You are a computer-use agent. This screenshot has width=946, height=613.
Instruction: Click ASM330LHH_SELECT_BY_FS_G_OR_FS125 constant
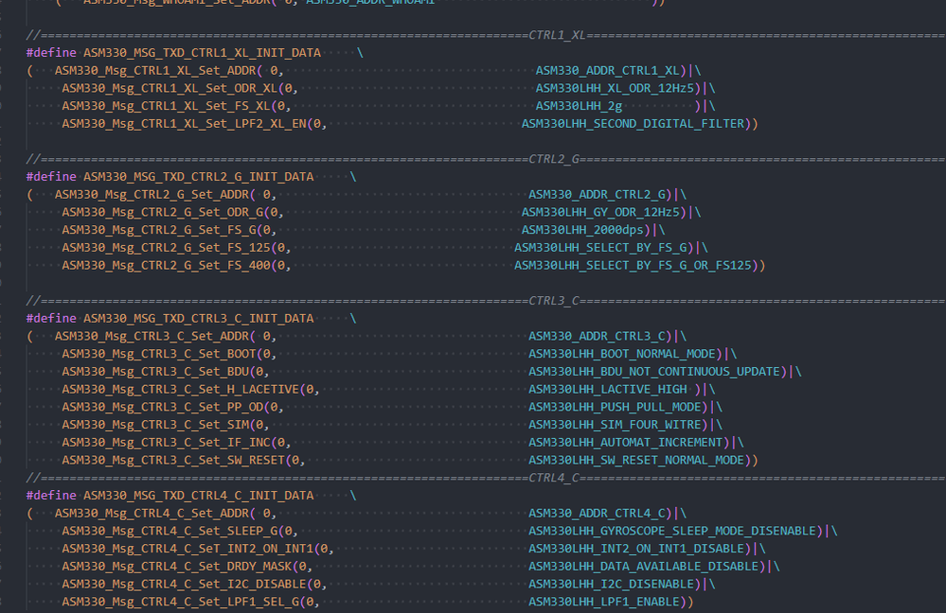[x=635, y=266]
